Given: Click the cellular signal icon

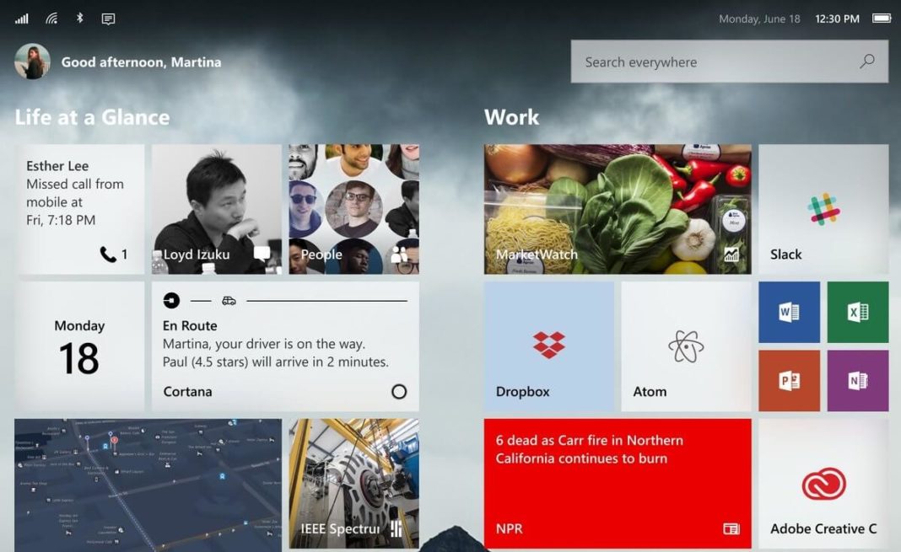Looking at the screenshot, I should click(x=19, y=18).
